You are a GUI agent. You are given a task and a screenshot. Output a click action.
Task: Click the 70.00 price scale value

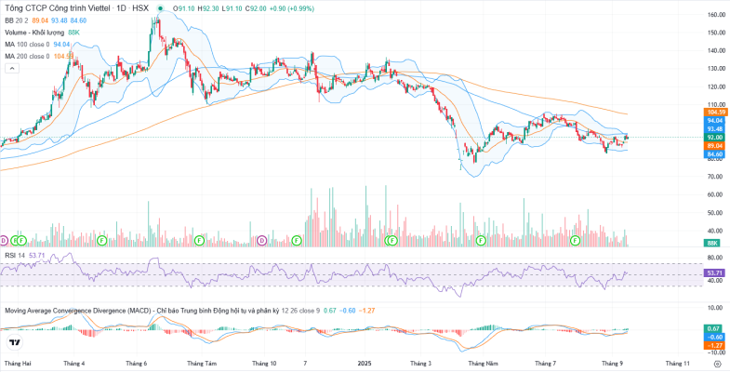[716, 177]
